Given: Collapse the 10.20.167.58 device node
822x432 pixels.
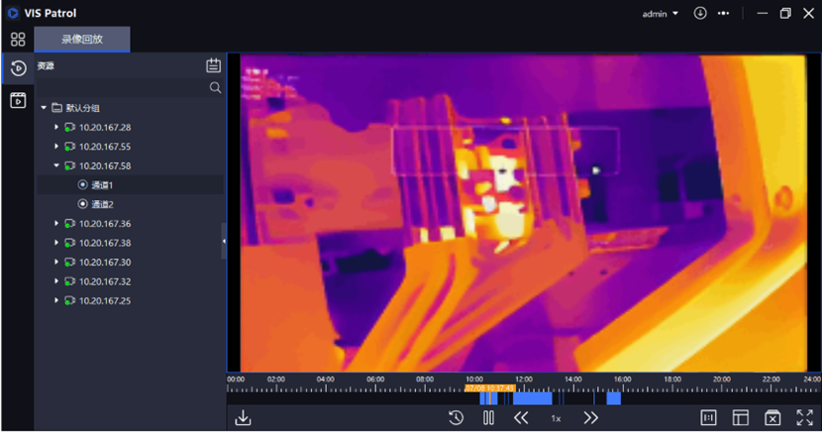Looking at the screenshot, I should click(x=56, y=165).
